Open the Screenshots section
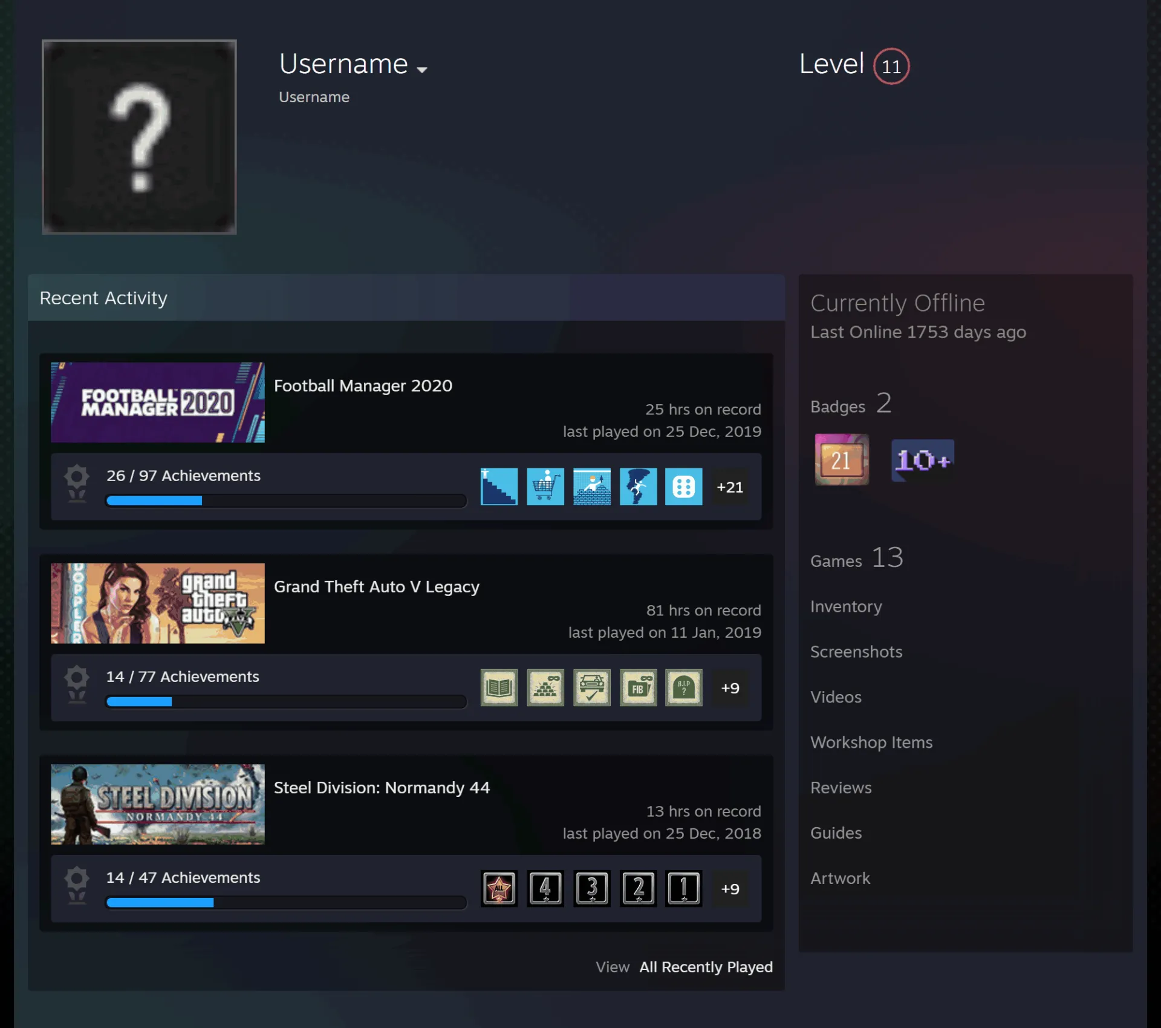 [x=856, y=652]
